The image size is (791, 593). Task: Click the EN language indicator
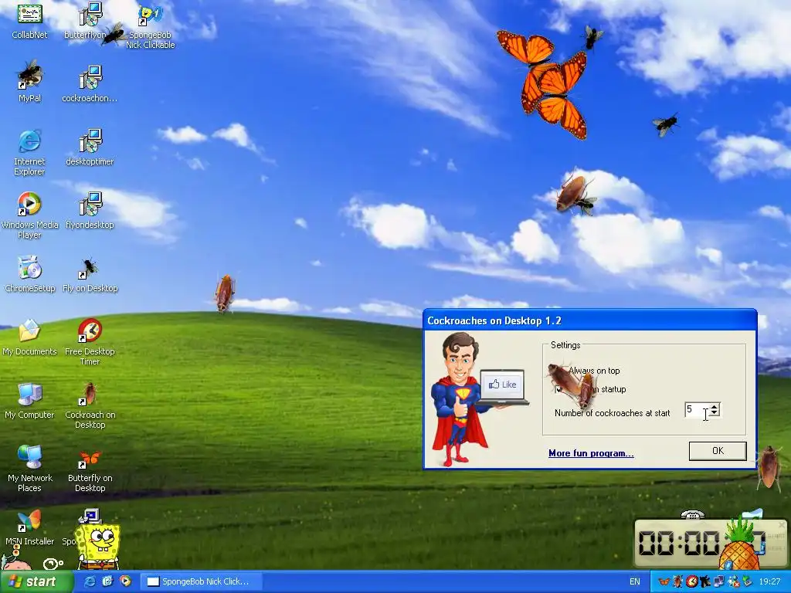click(635, 581)
